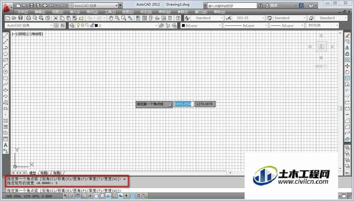Click the help question mark button
Screen dimensions: 354x201
[x=311, y=6]
